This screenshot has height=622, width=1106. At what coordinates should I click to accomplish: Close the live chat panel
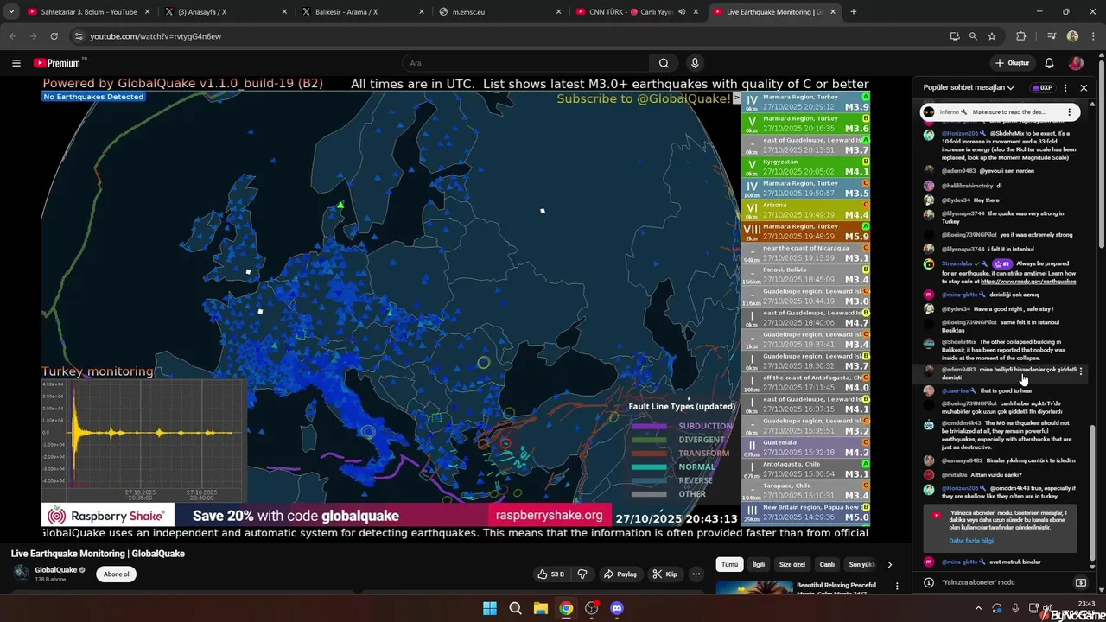point(1084,87)
